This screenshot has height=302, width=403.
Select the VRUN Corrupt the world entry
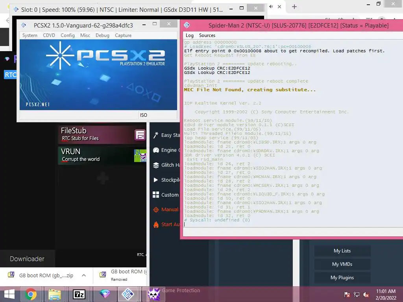coord(102,155)
